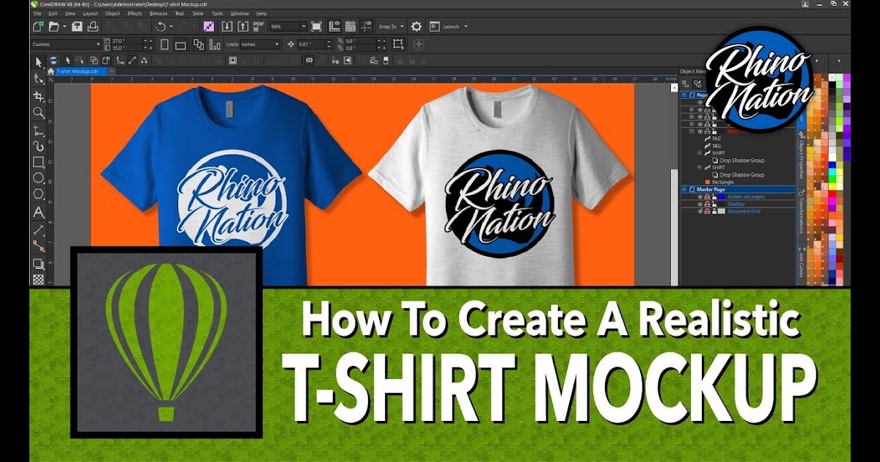This screenshot has width=880, height=462.
Task: Click the page width field showing 27.0
Action: coord(125,41)
